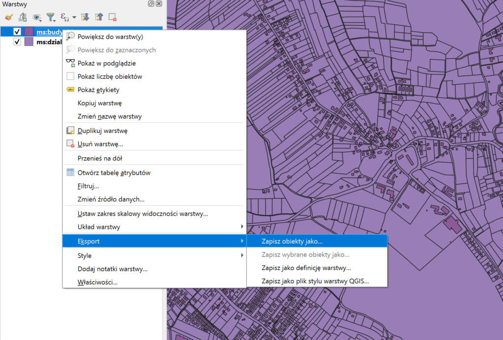Image resolution: width=503 pixels, height=340 pixels.
Task: Open the layer styling panel brush icon
Action: [8, 17]
